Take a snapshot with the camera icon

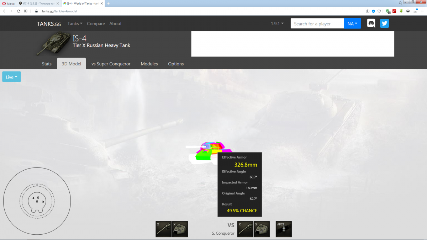pos(368,11)
